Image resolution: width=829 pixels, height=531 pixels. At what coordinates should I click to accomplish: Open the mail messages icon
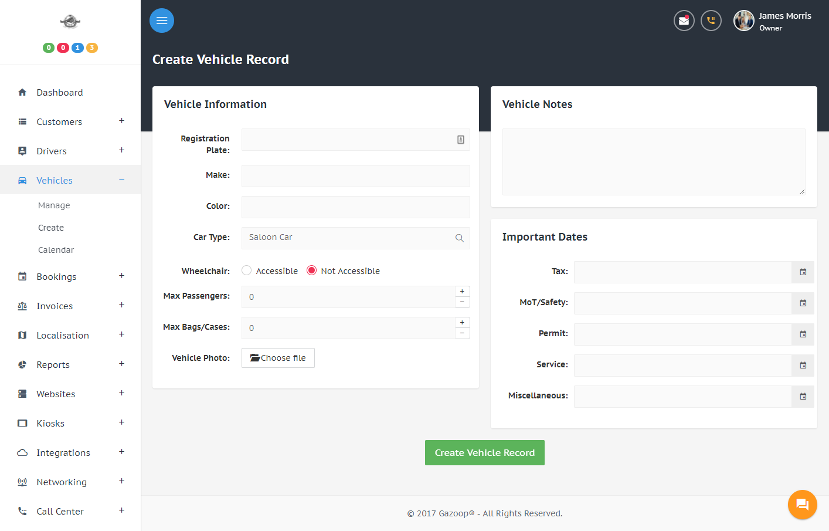pyautogui.click(x=684, y=21)
